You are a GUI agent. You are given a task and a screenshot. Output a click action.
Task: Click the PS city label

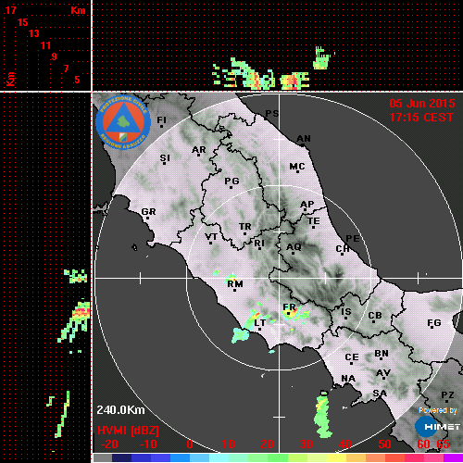272,114
